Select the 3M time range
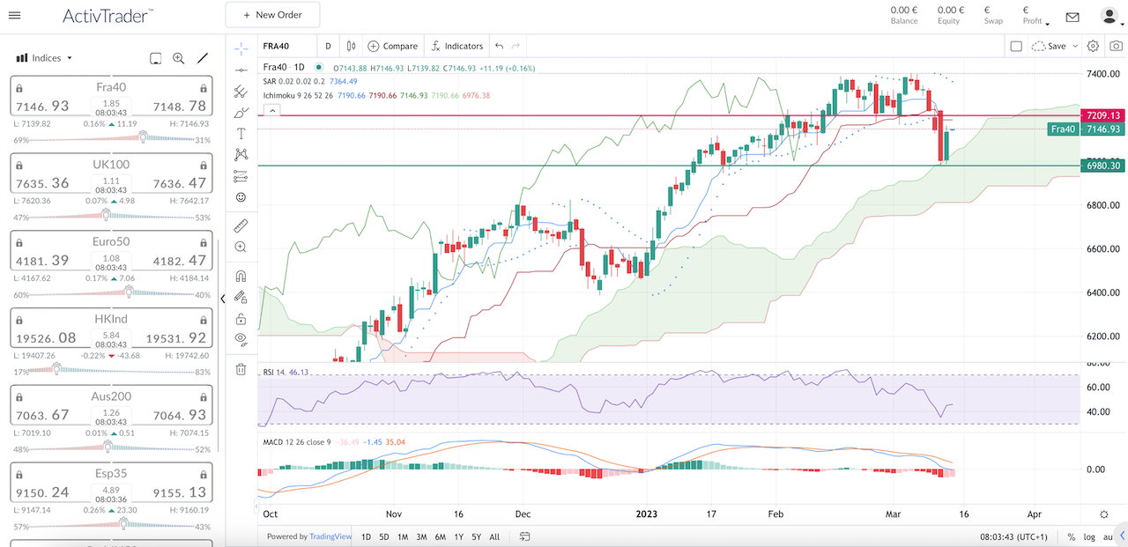 (421, 536)
